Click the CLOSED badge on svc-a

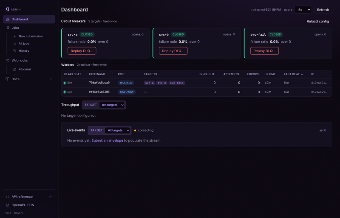(x=87, y=34)
